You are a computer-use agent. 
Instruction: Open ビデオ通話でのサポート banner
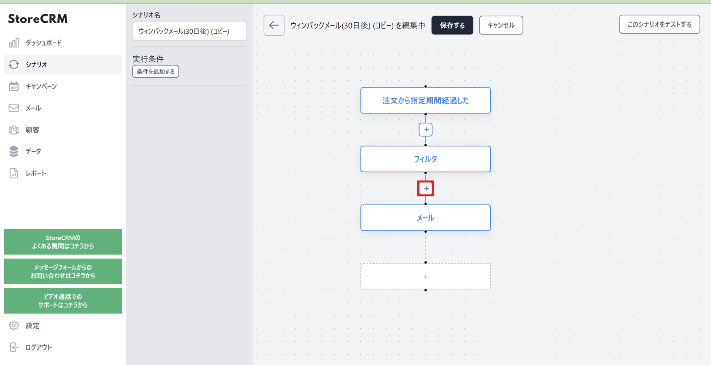coord(63,301)
